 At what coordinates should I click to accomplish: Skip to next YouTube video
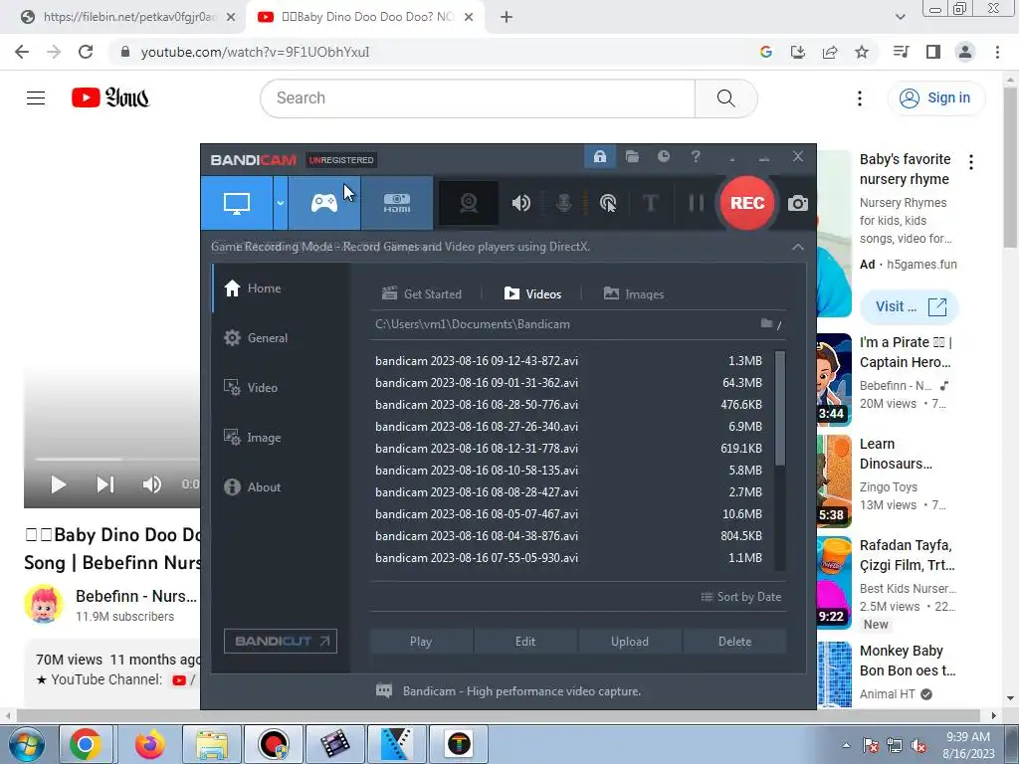105,484
